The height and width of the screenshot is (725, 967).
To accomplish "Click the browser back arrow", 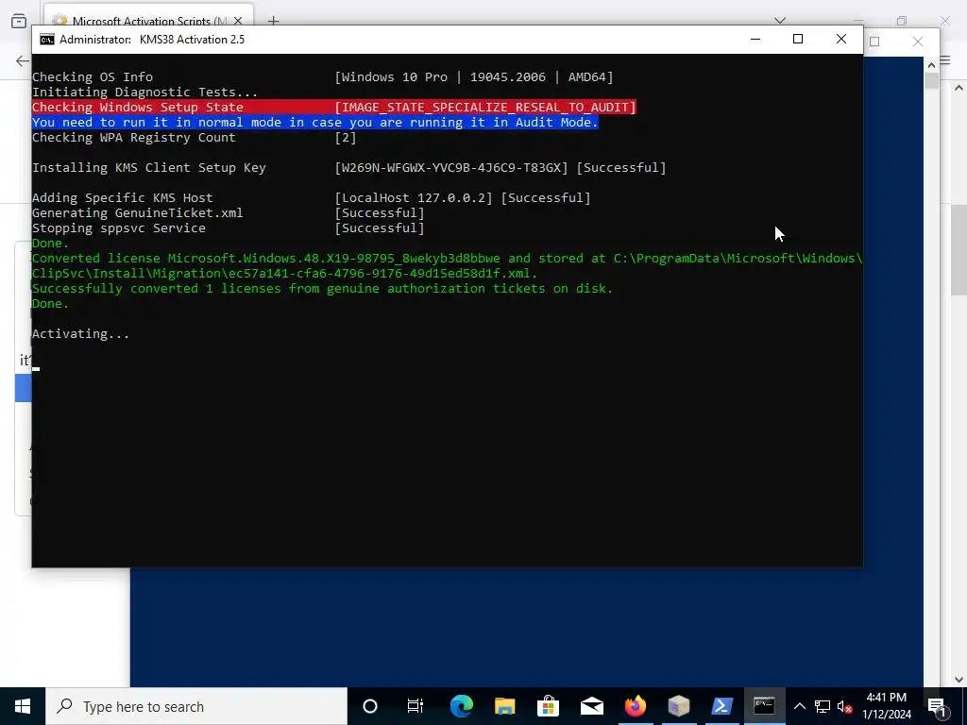I will [x=23, y=60].
